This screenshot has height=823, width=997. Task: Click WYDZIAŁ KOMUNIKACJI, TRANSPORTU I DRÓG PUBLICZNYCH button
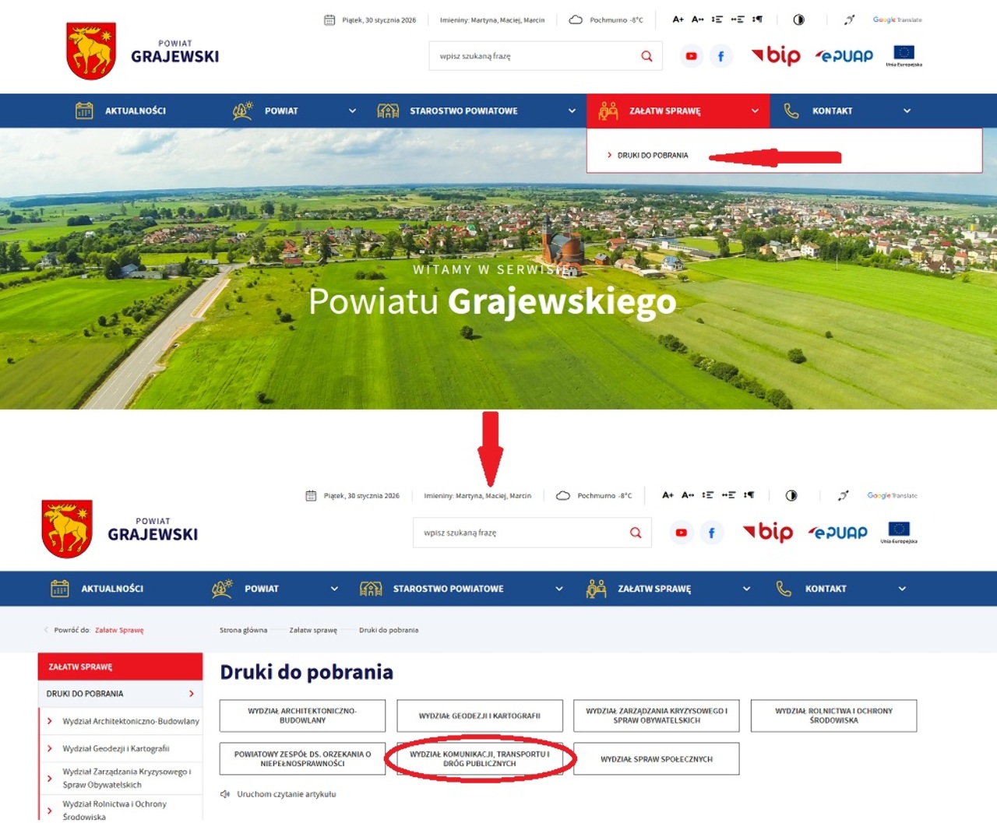tap(480, 759)
